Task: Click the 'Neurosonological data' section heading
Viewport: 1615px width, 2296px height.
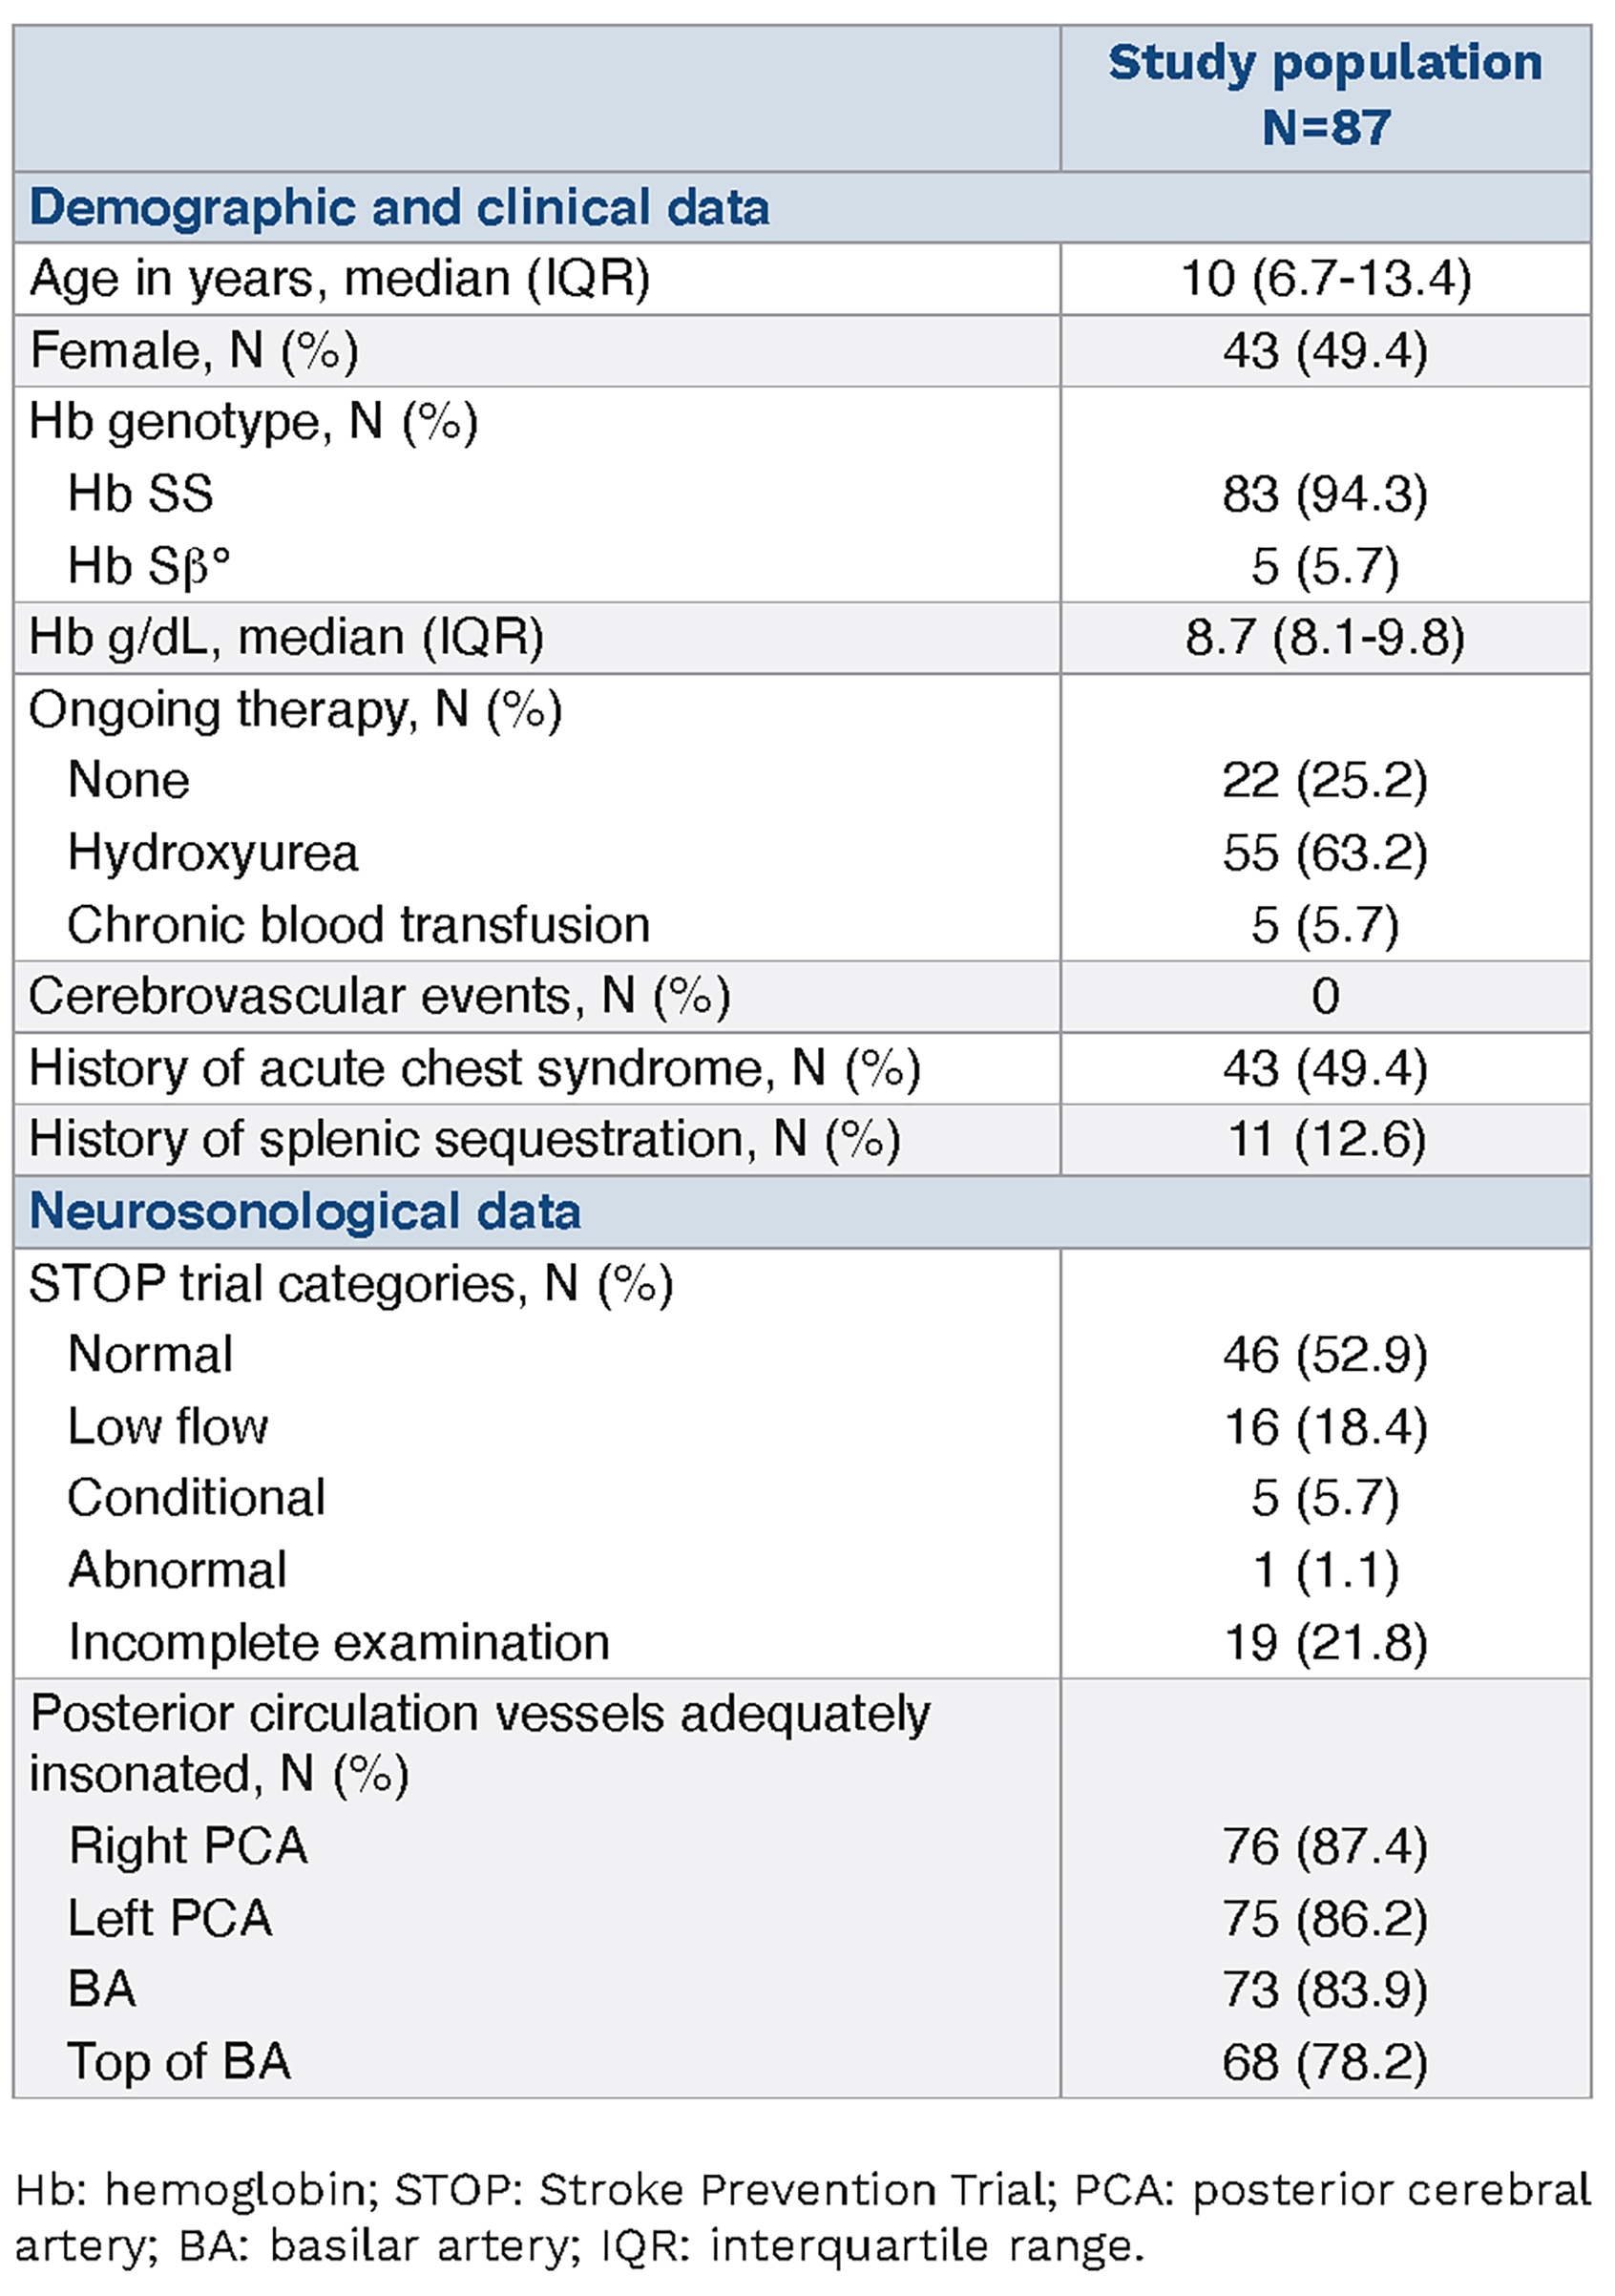Action: [305, 1211]
